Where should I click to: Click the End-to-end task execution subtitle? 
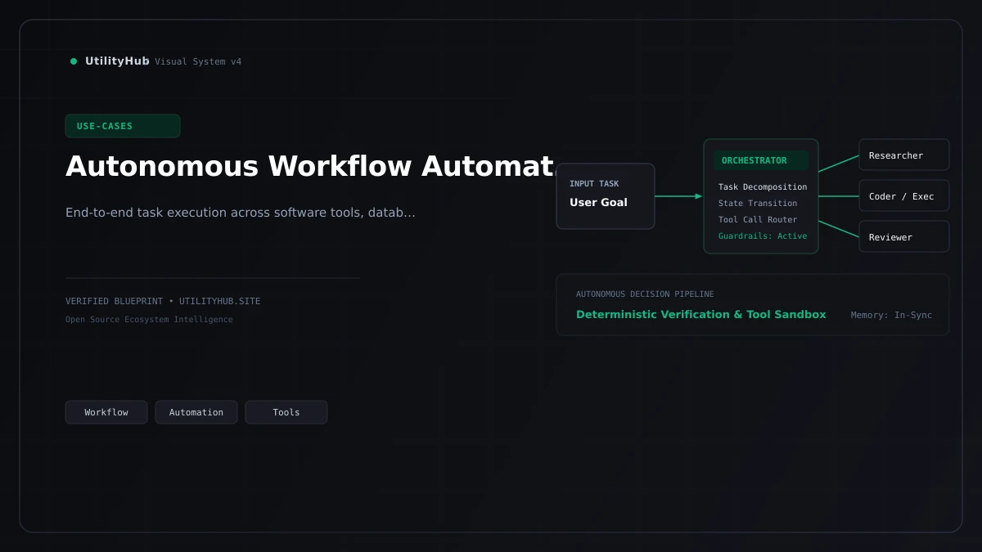[x=241, y=213]
